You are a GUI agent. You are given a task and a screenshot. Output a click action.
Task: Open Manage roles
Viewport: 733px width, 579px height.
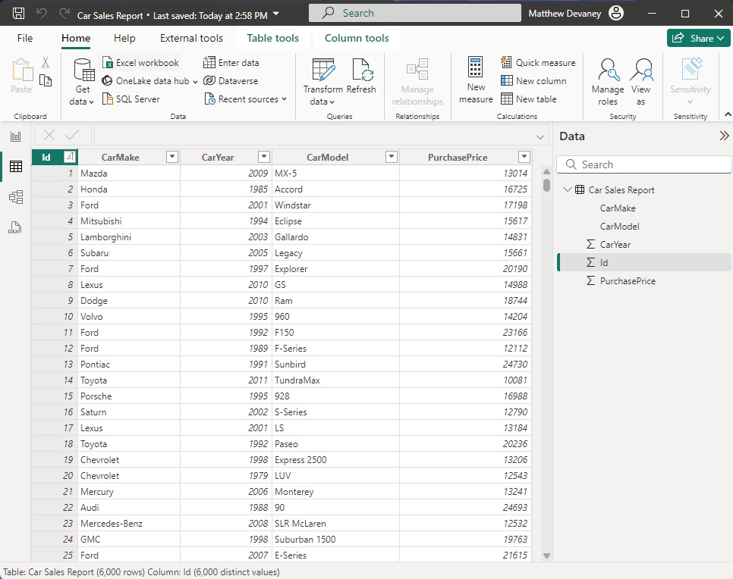tap(608, 82)
